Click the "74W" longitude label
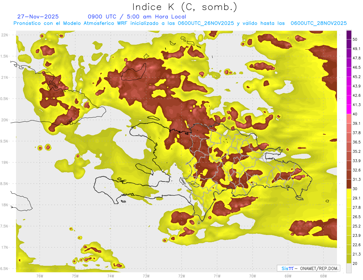 pos(111,276)
